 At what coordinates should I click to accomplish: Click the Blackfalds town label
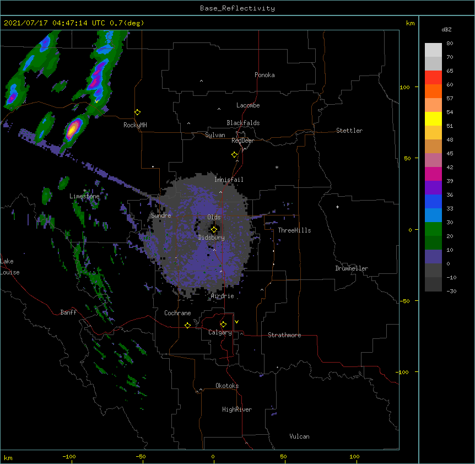(x=243, y=123)
